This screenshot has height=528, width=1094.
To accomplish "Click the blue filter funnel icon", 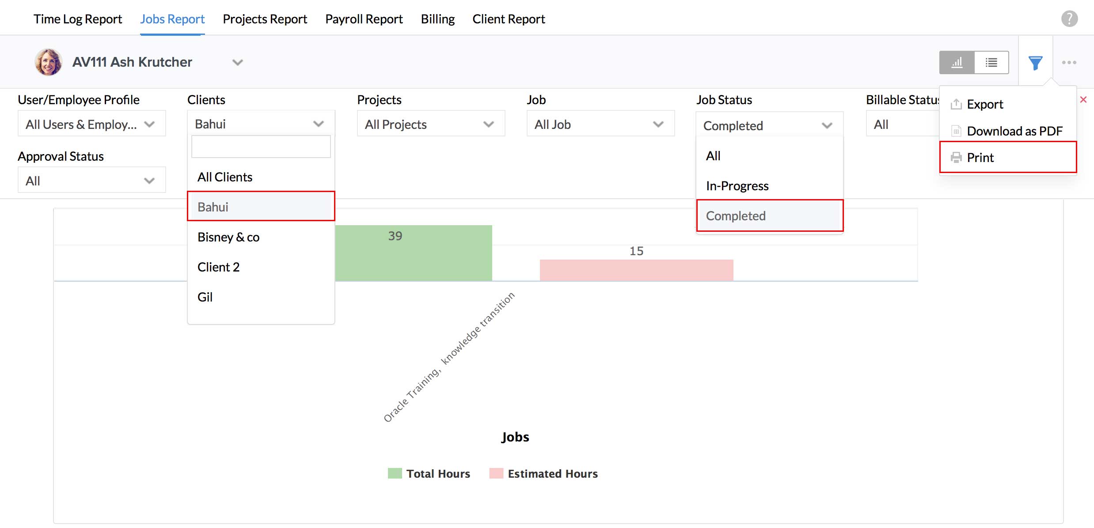I will (1035, 63).
